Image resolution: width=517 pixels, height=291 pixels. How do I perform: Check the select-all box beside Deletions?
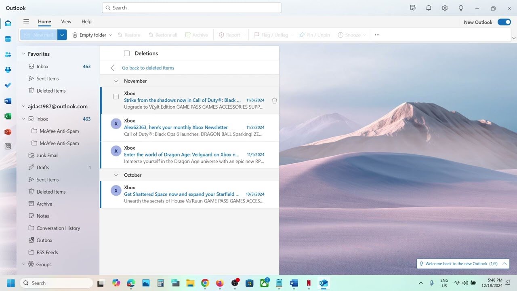tap(127, 53)
